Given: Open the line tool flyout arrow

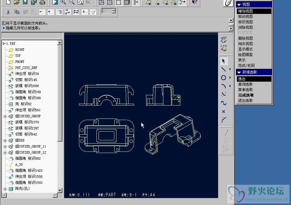Looking at the screenshot, I should (230, 69).
